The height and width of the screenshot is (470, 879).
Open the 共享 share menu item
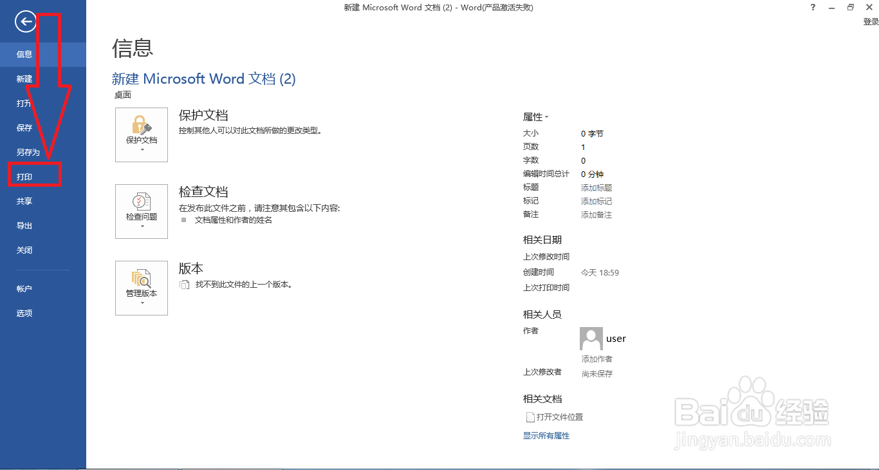(x=43, y=202)
